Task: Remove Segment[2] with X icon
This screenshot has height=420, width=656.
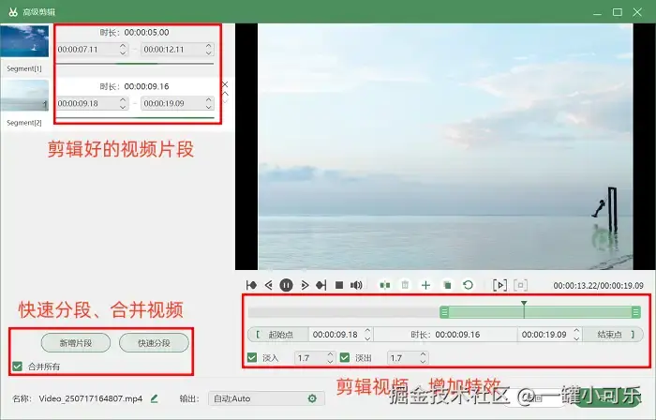Action: pyautogui.click(x=225, y=84)
